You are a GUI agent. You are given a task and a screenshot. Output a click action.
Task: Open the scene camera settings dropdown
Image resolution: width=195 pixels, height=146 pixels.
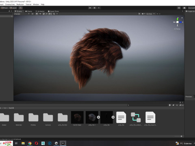coord(143,14)
